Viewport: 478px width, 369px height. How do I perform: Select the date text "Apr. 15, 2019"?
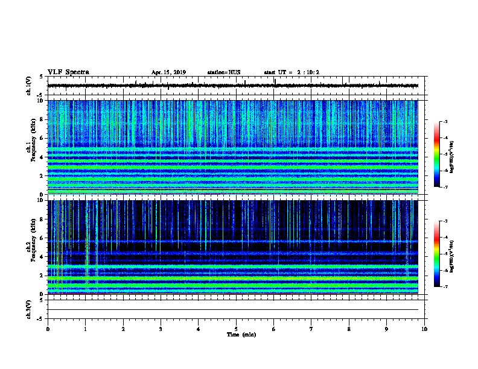tap(168, 72)
